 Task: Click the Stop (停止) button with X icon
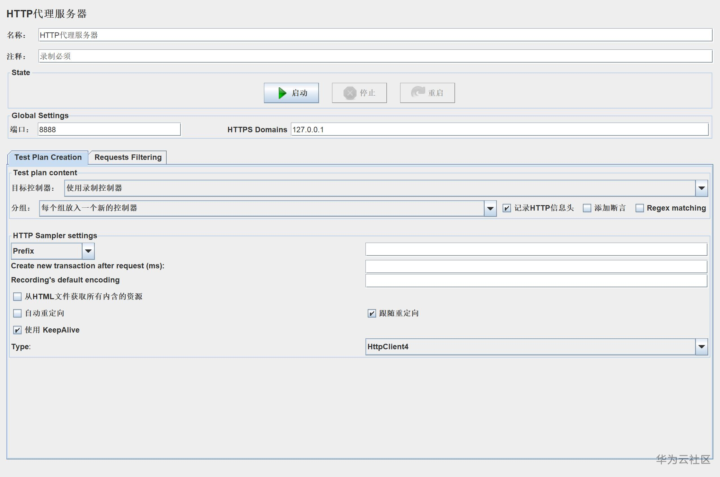pos(359,93)
